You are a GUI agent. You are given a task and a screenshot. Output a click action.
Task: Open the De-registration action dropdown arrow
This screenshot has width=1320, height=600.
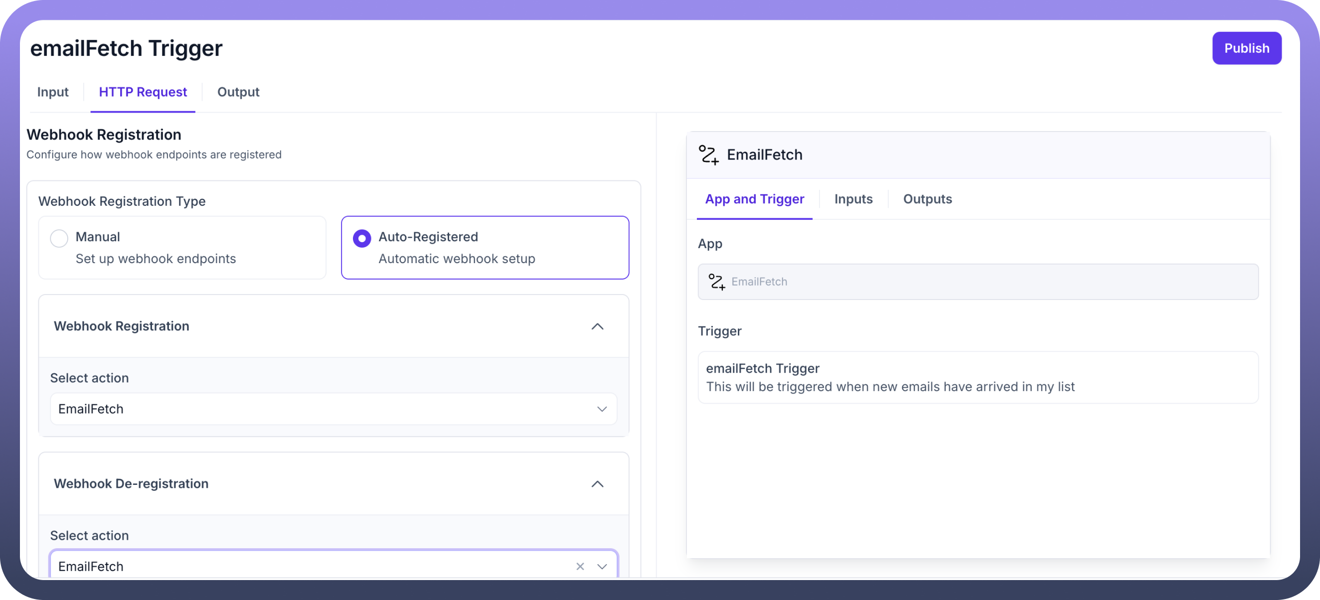(602, 566)
